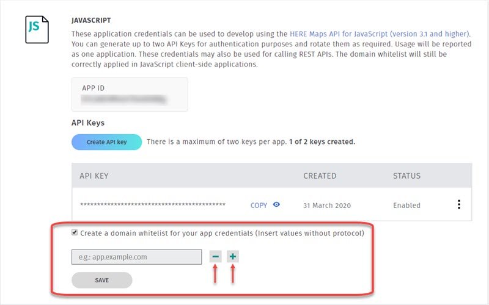Open the three-dot API key options menu
This screenshot has width=489, height=305.
[x=459, y=204]
